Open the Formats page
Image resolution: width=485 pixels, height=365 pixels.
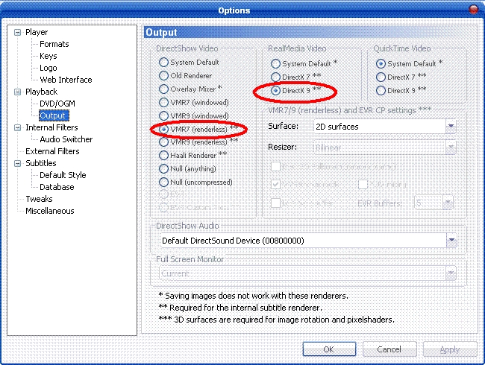[54, 44]
